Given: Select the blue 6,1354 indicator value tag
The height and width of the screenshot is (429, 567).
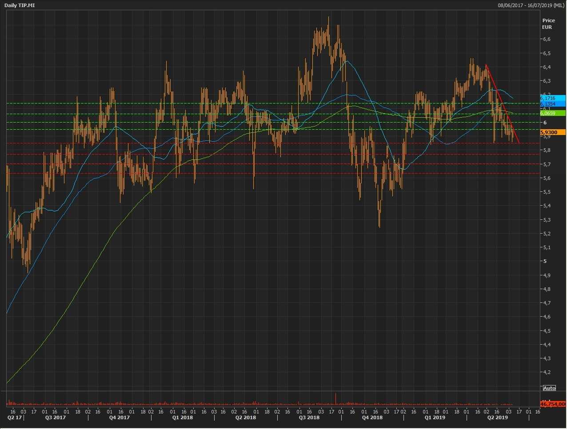Looking at the screenshot, I should pyautogui.click(x=552, y=104).
